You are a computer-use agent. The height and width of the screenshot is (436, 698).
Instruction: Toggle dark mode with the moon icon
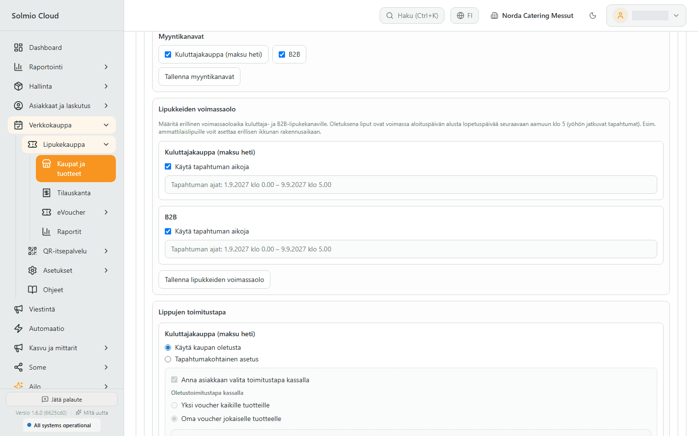click(592, 16)
